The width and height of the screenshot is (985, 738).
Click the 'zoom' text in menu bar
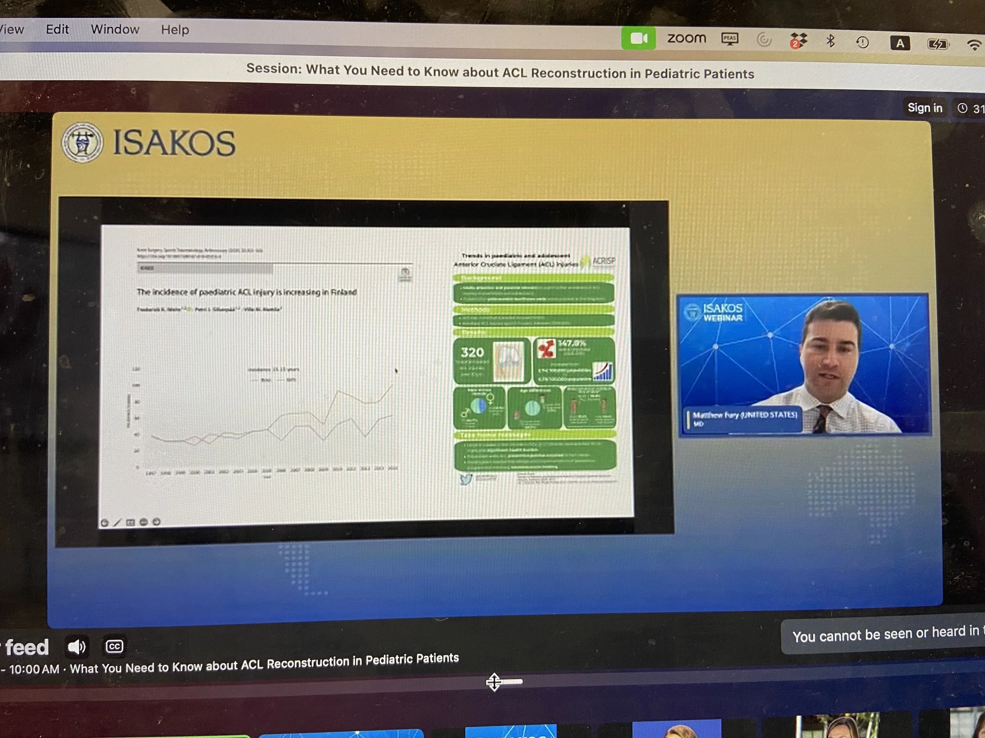(686, 38)
